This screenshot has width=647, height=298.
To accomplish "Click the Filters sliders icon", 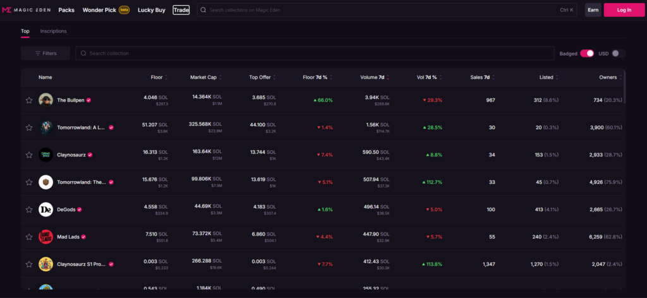I will tap(38, 54).
